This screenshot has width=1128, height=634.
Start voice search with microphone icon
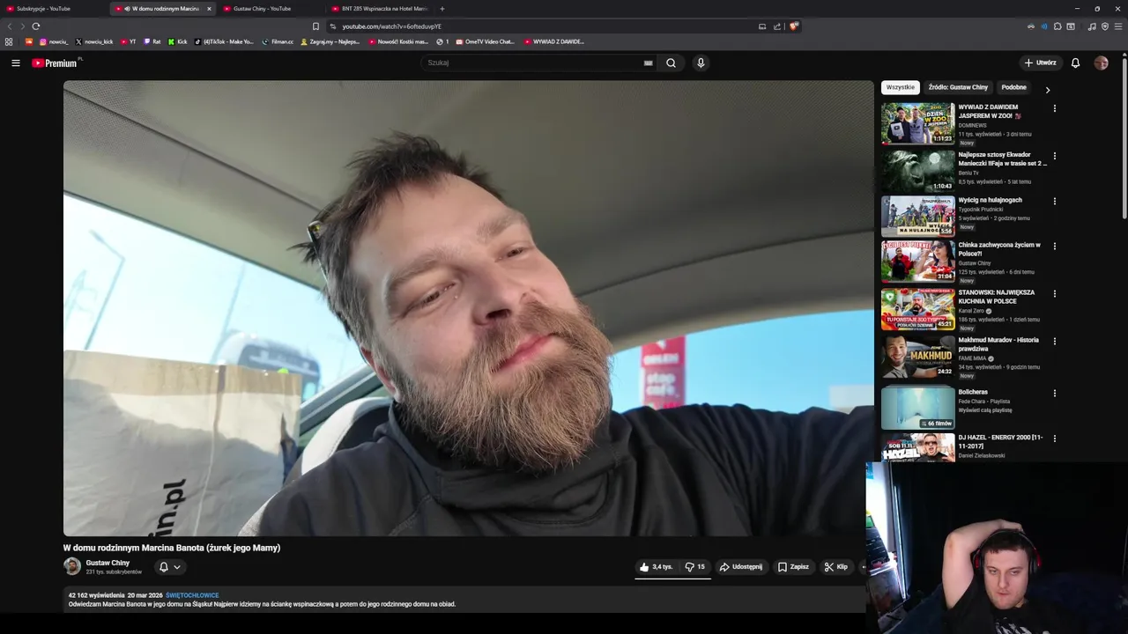(701, 63)
